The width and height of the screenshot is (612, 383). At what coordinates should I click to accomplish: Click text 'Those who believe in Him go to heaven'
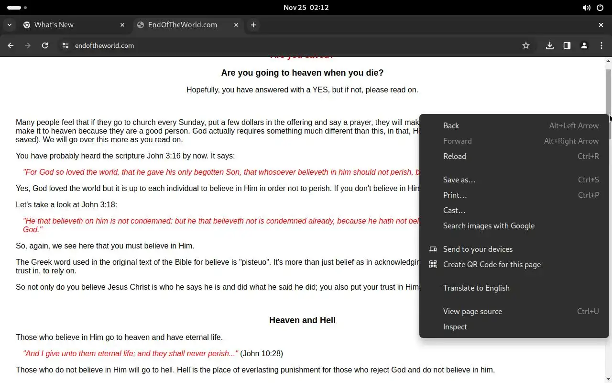(x=119, y=337)
